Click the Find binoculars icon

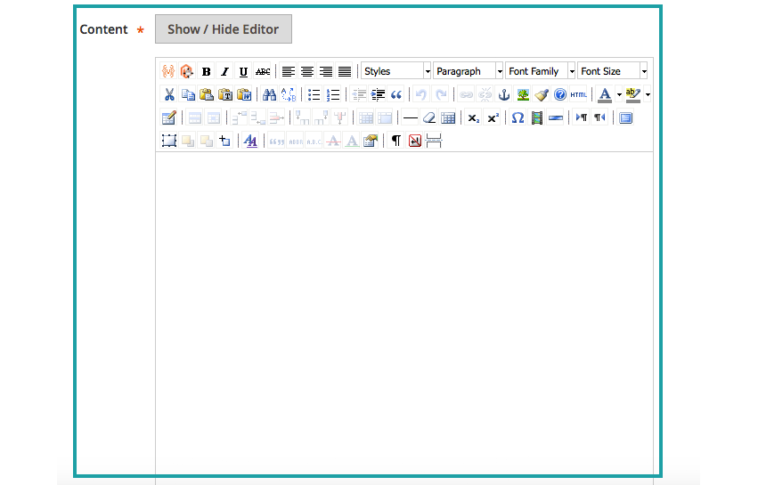[269, 94]
